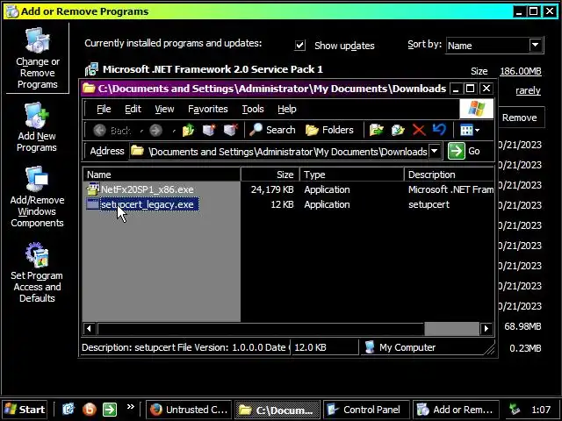Image resolution: width=562 pixels, height=421 pixels.
Task: Click the setupcert description cell
Action: (429, 204)
